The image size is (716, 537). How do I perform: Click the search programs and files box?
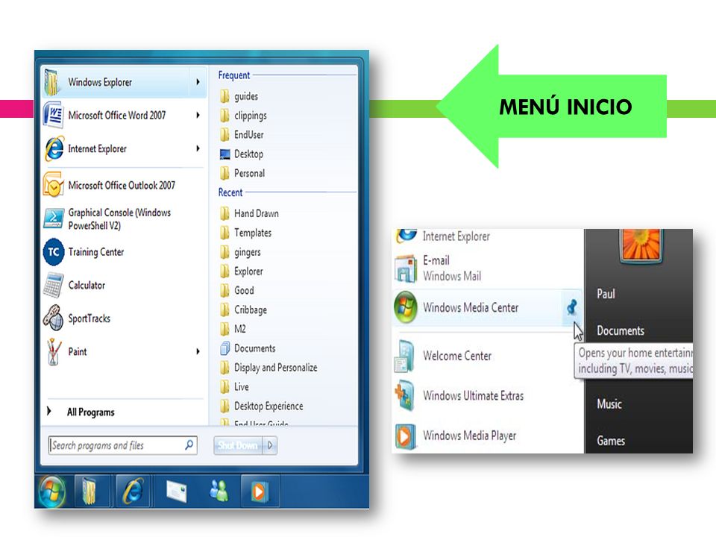(x=122, y=445)
